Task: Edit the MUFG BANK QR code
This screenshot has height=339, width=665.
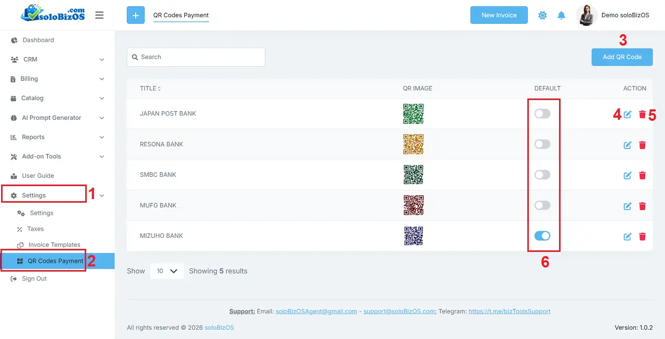Action: [628, 206]
